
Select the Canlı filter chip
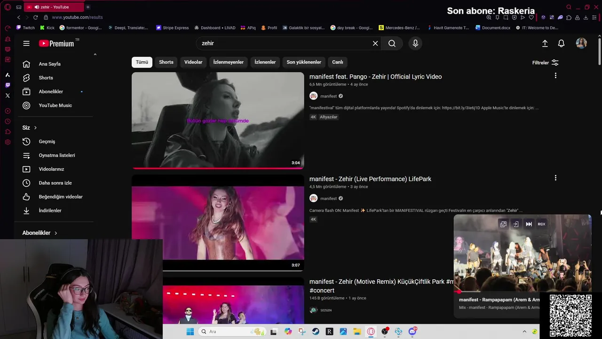(338, 62)
